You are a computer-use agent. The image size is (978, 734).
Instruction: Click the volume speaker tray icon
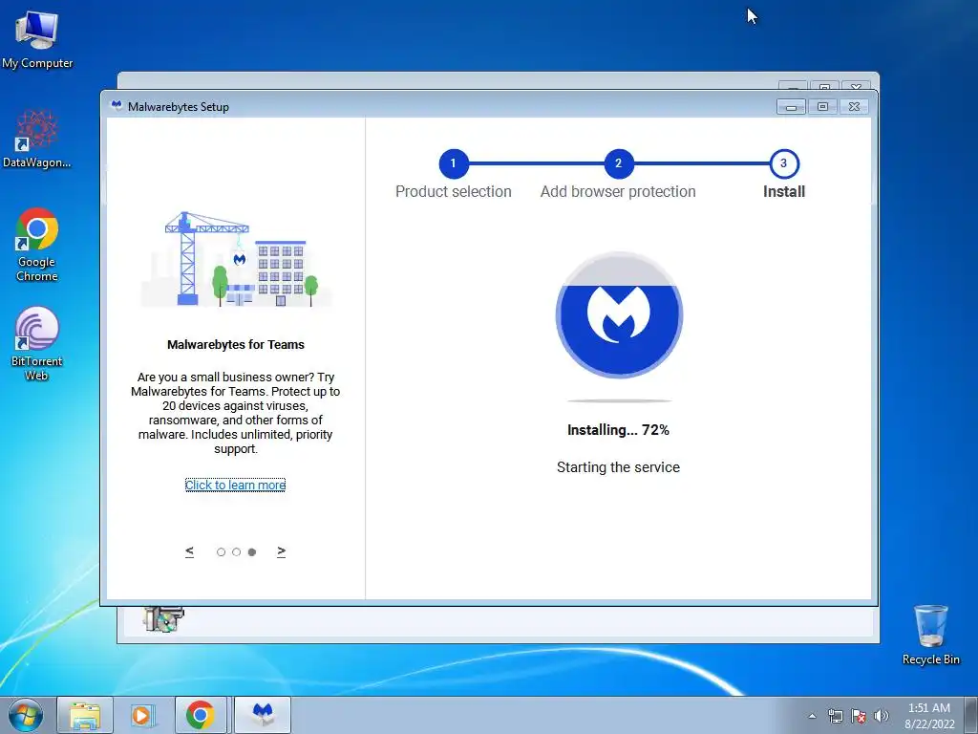[882, 716]
